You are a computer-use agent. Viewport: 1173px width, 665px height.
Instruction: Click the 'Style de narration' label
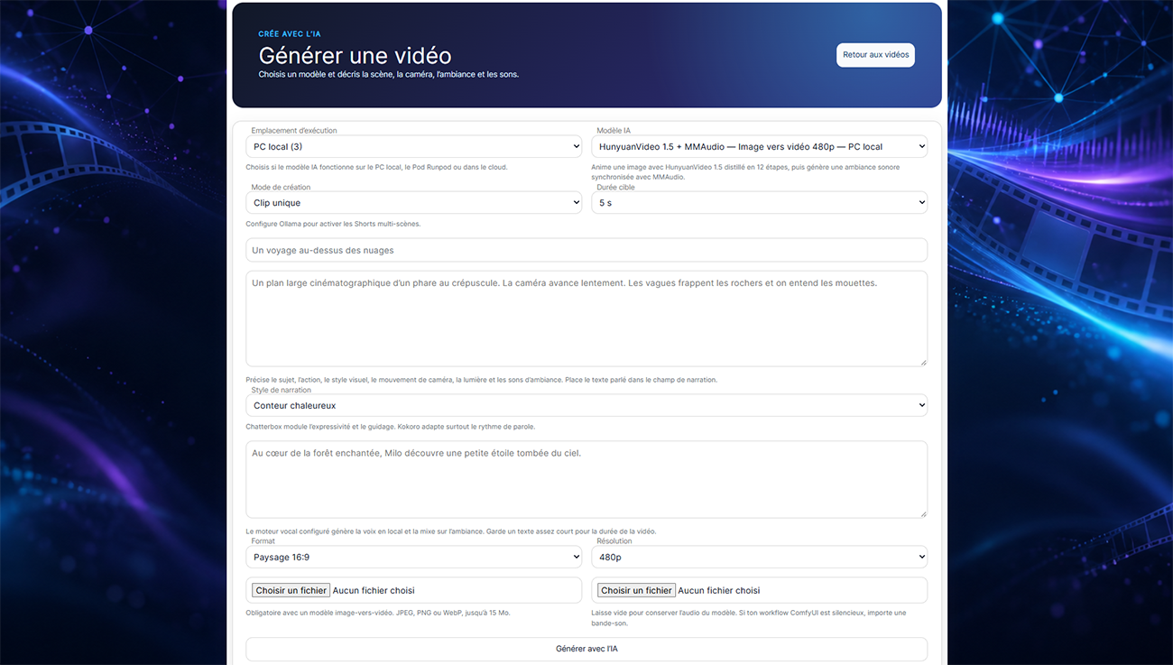282,390
